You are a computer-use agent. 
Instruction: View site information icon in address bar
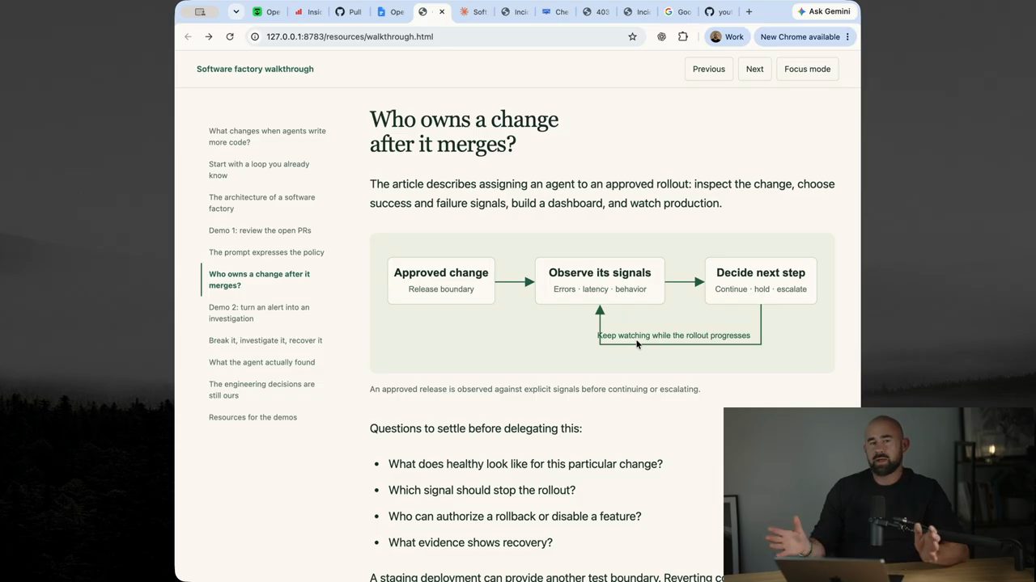(255, 36)
